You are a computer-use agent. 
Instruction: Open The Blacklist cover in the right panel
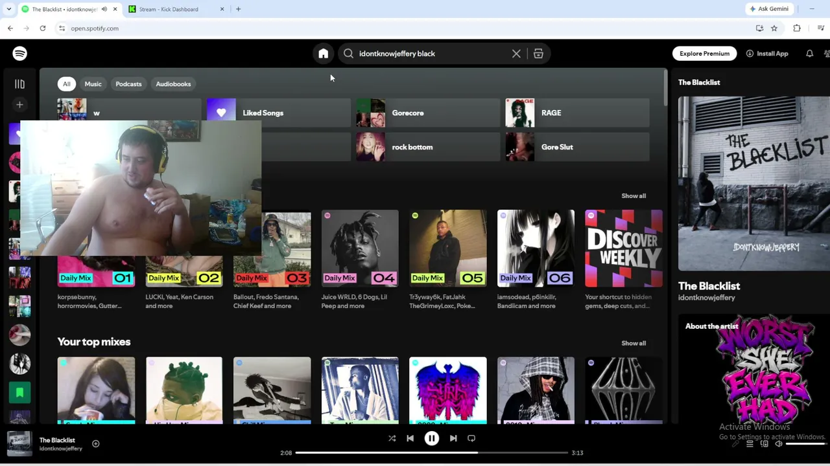(x=754, y=183)
